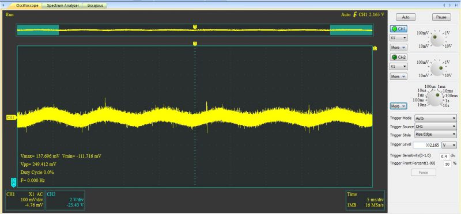Switch to the Spectrum Analyzer tab
This screenshot has width=461, height=214.
click(63, 5)
